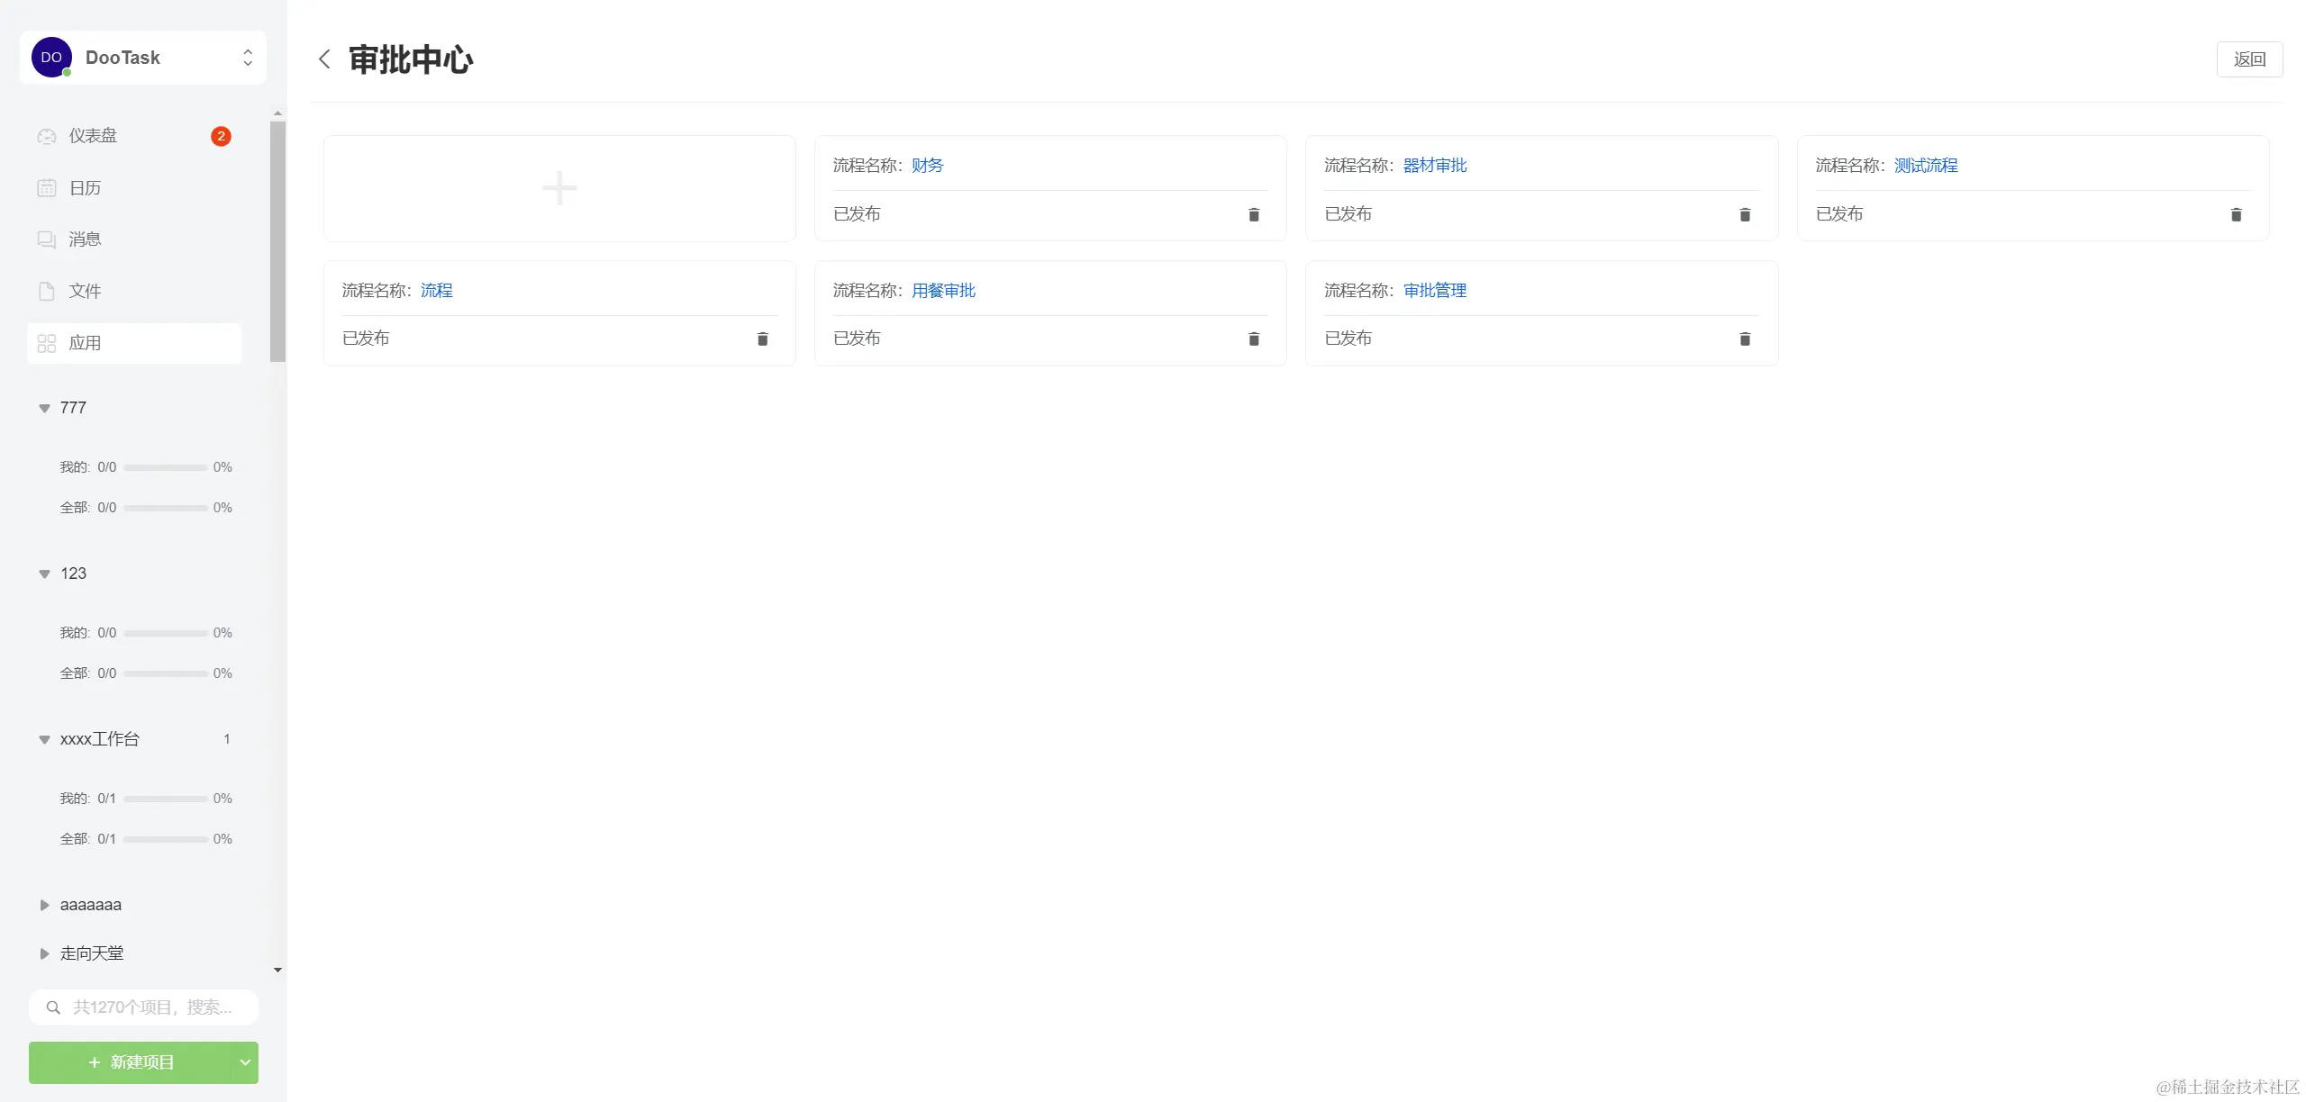
Task: Click trash icon on 器材审批 card
Action: pos(1744,214)
